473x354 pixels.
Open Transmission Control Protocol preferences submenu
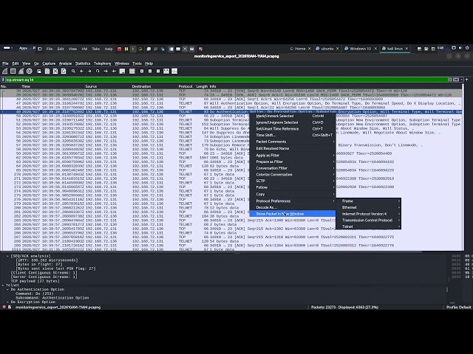point(368,221)
